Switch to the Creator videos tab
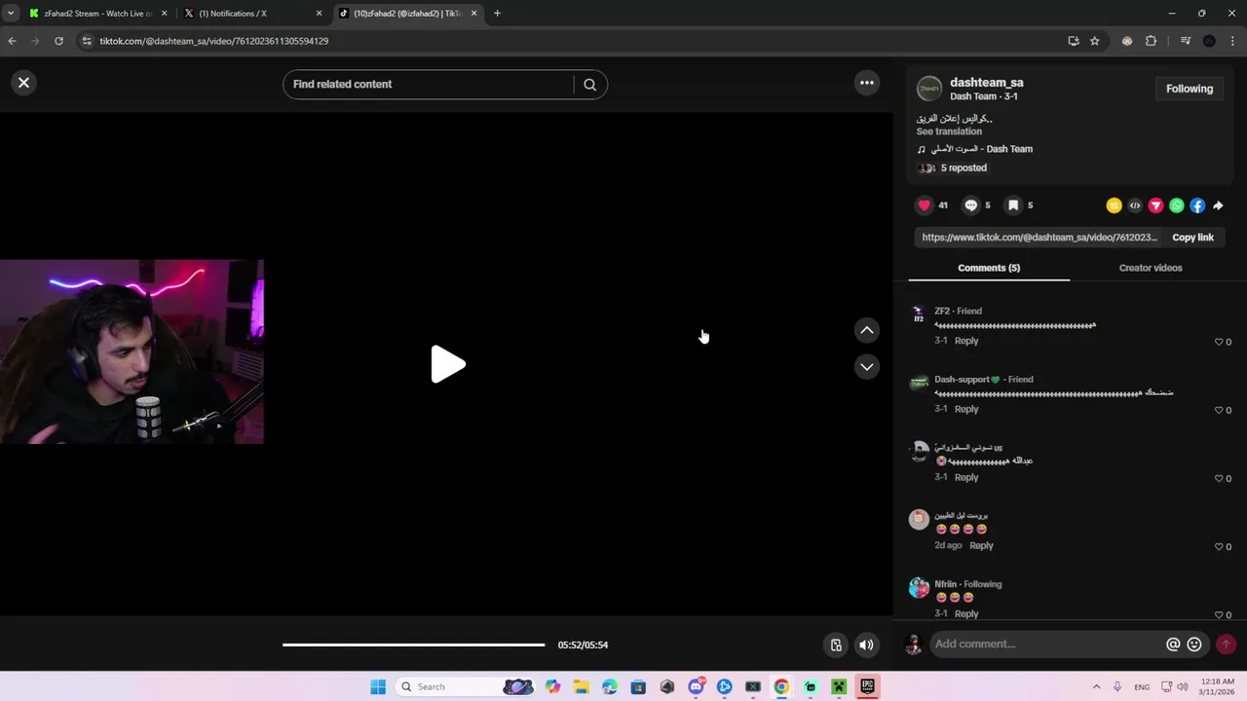 tap(1151, 268)
